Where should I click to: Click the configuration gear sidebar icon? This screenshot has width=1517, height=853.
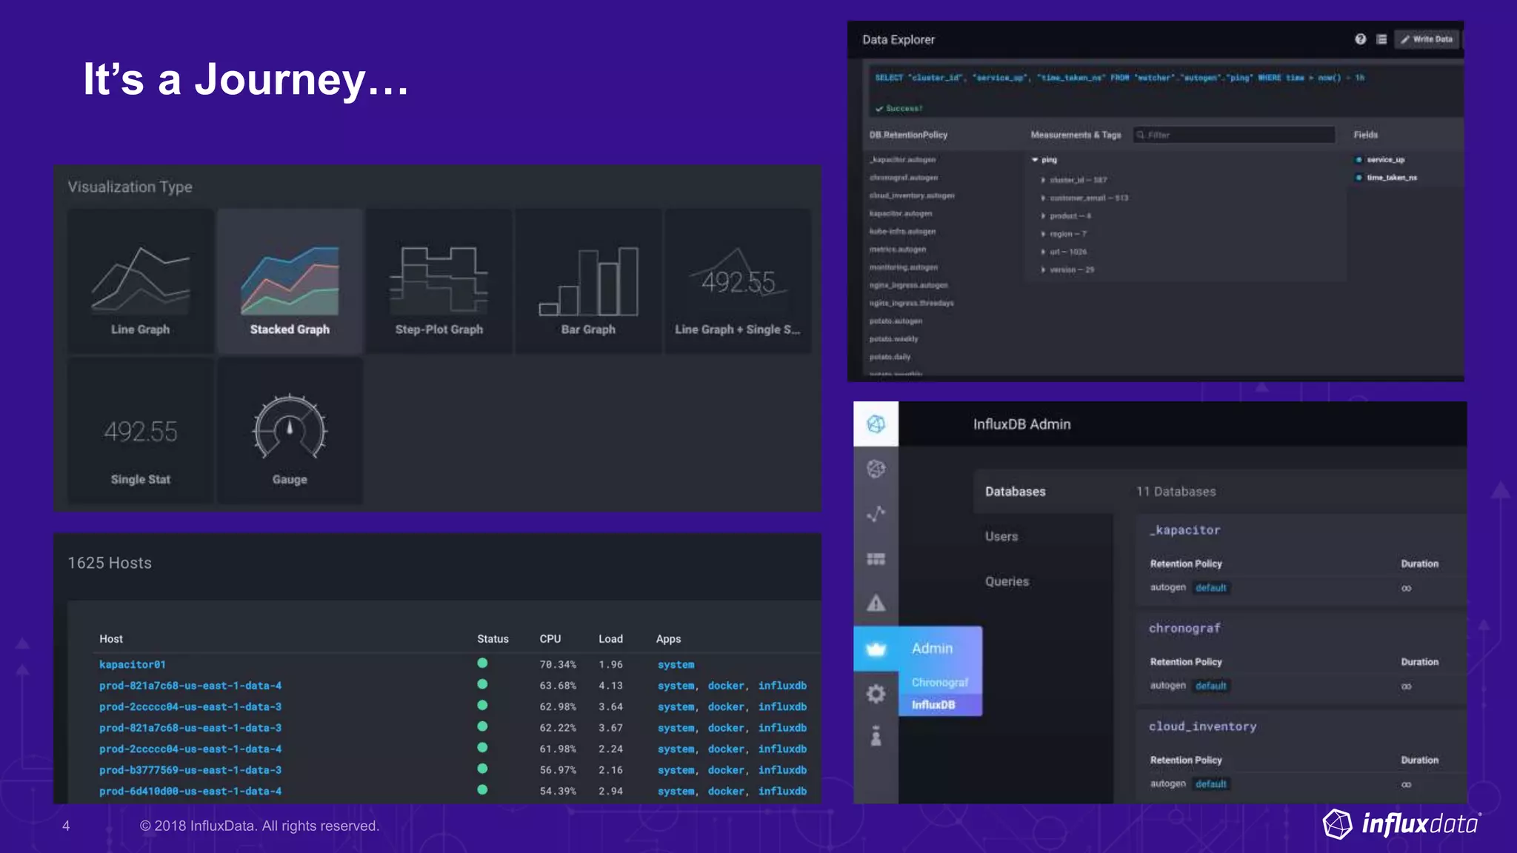pyautogui.click(x=876, y=693)
